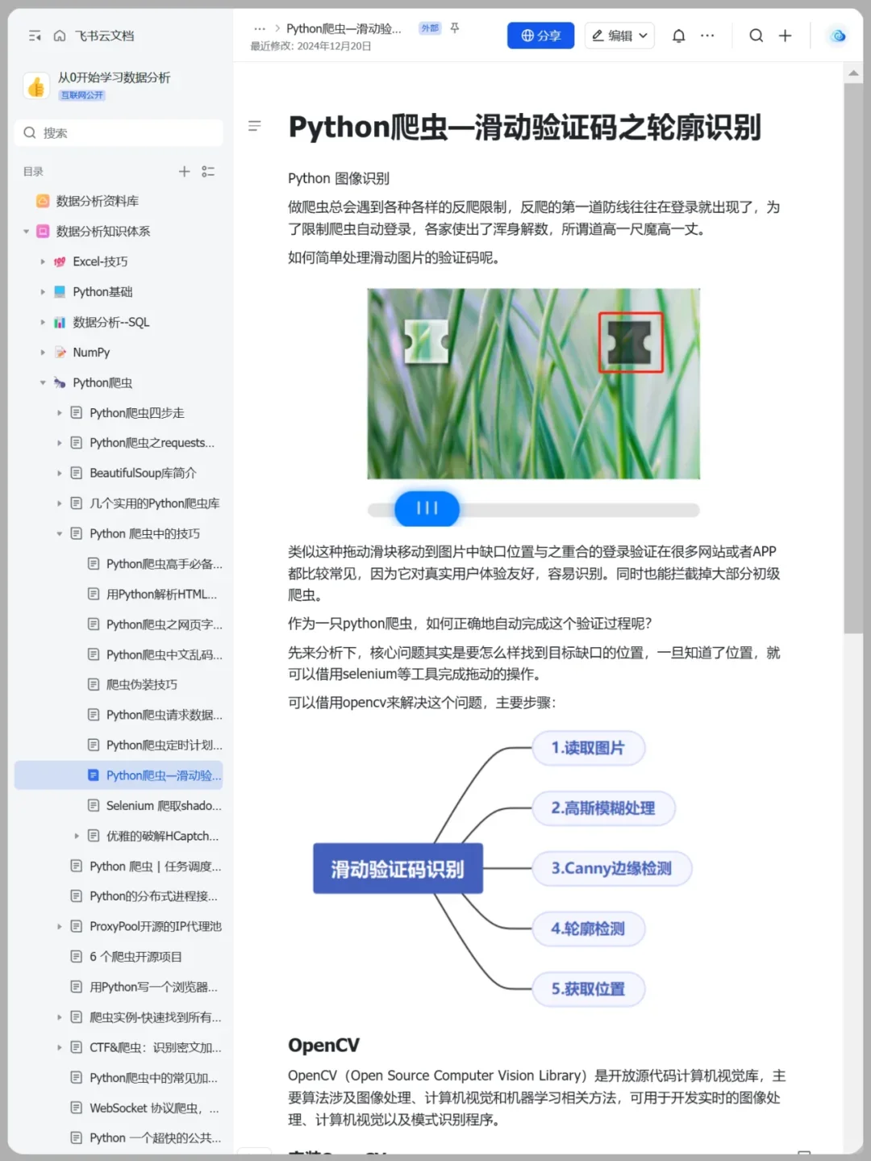This screenshot has height=1161, width=871.
Task: Select the Python爬虫四步走 document
Action: click(x=136, y=412)
